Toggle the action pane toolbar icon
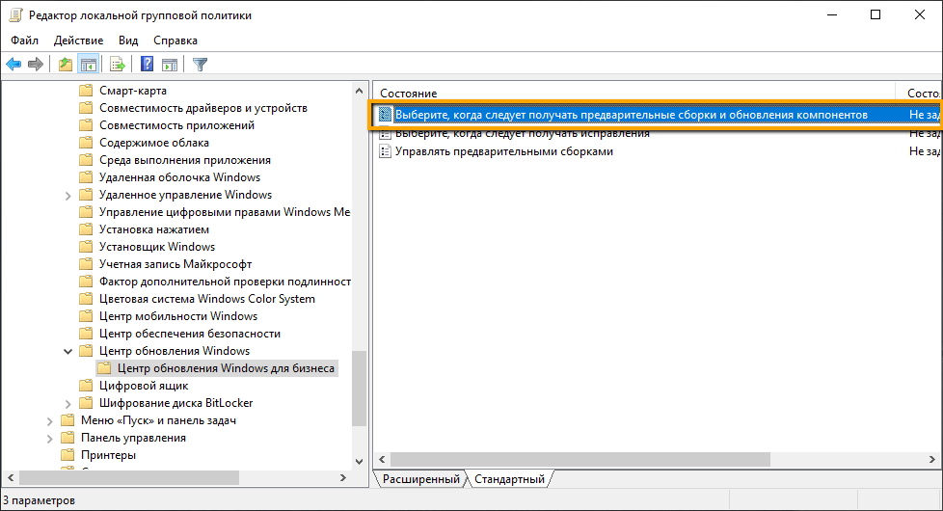The image size is (943, 511). coord(170,65)
